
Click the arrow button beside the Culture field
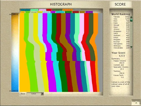click(42, 94)
